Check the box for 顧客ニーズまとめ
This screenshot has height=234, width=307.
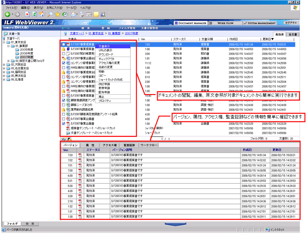(x=63, y=105)
